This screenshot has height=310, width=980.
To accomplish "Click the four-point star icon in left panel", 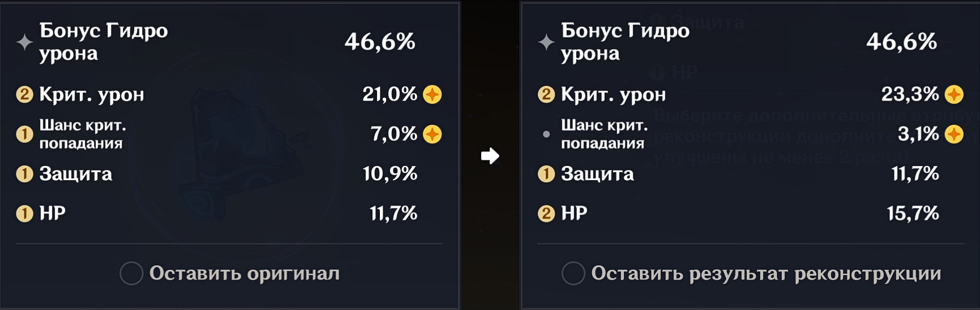I will 24,42.
